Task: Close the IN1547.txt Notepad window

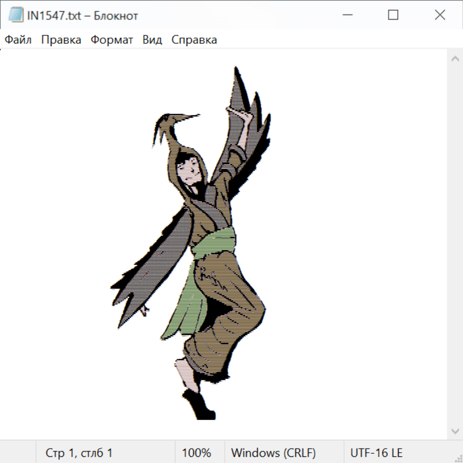Action: tap(440, 15)
